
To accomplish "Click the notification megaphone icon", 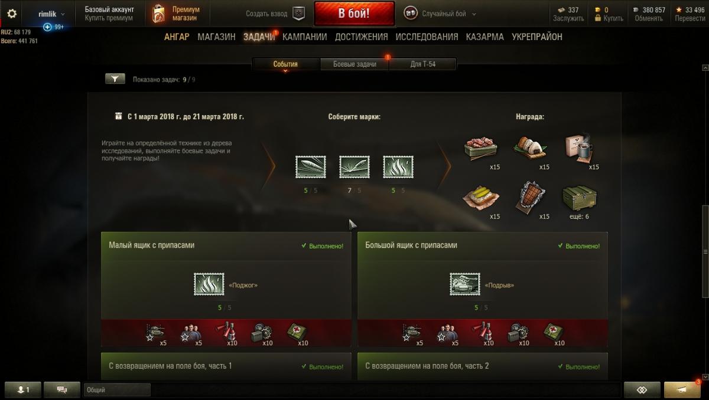I will click(682, 390).
